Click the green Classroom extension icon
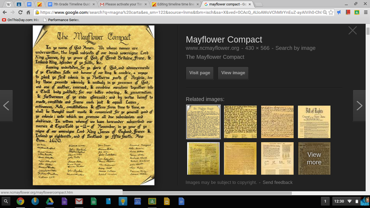The width and height of the screenshot is (370, 208). [x=357, y=12]
